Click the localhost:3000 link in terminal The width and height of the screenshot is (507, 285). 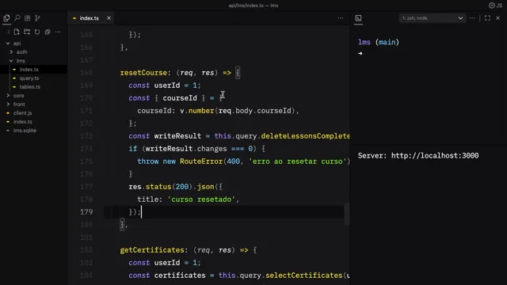click(x=435, y=155)
